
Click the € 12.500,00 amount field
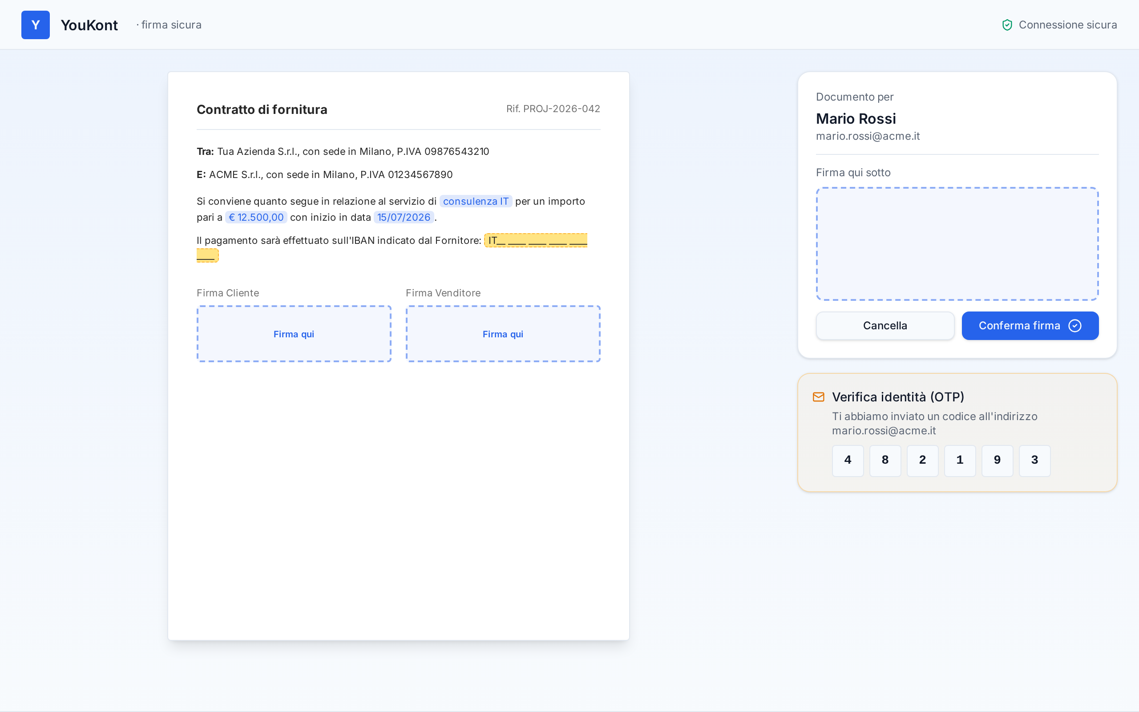(x=256, y=218)
